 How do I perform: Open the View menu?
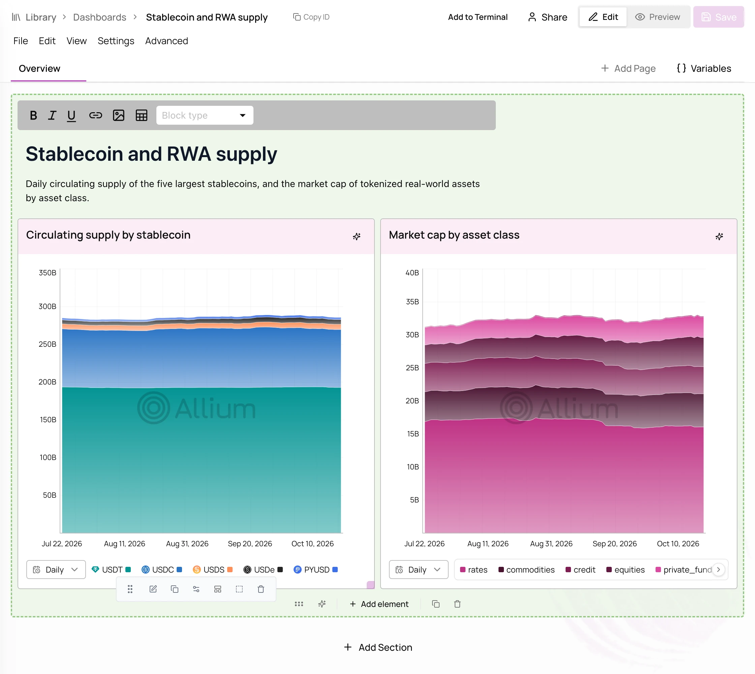click(x=77, y=41)
